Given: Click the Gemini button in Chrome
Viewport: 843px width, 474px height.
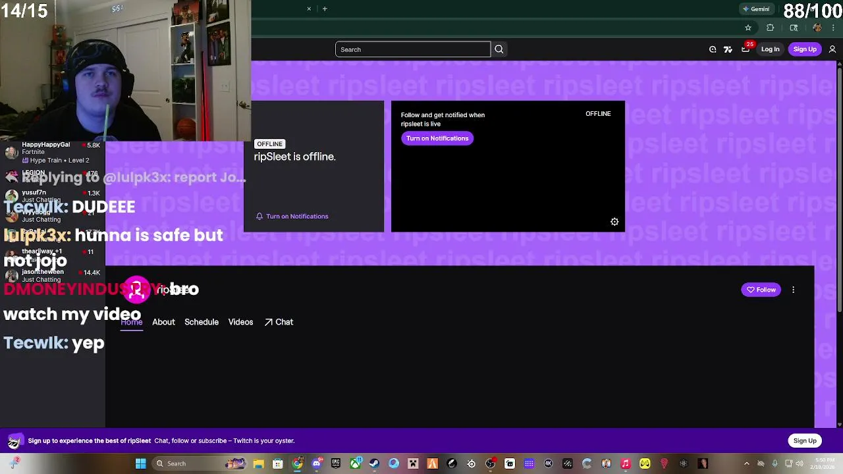Looking at the screenshot, I should coord(756,9).
